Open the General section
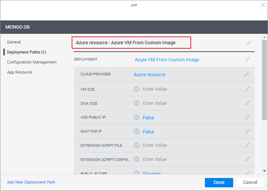Image resolution: width=268 pixels, height=191 pixels. (x=14, y=42)
